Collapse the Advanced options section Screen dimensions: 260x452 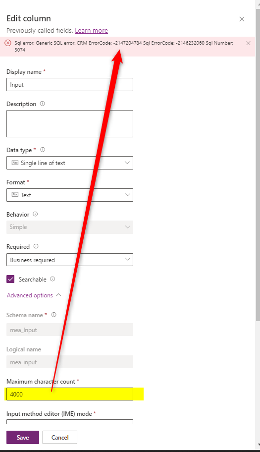(34, 295)
